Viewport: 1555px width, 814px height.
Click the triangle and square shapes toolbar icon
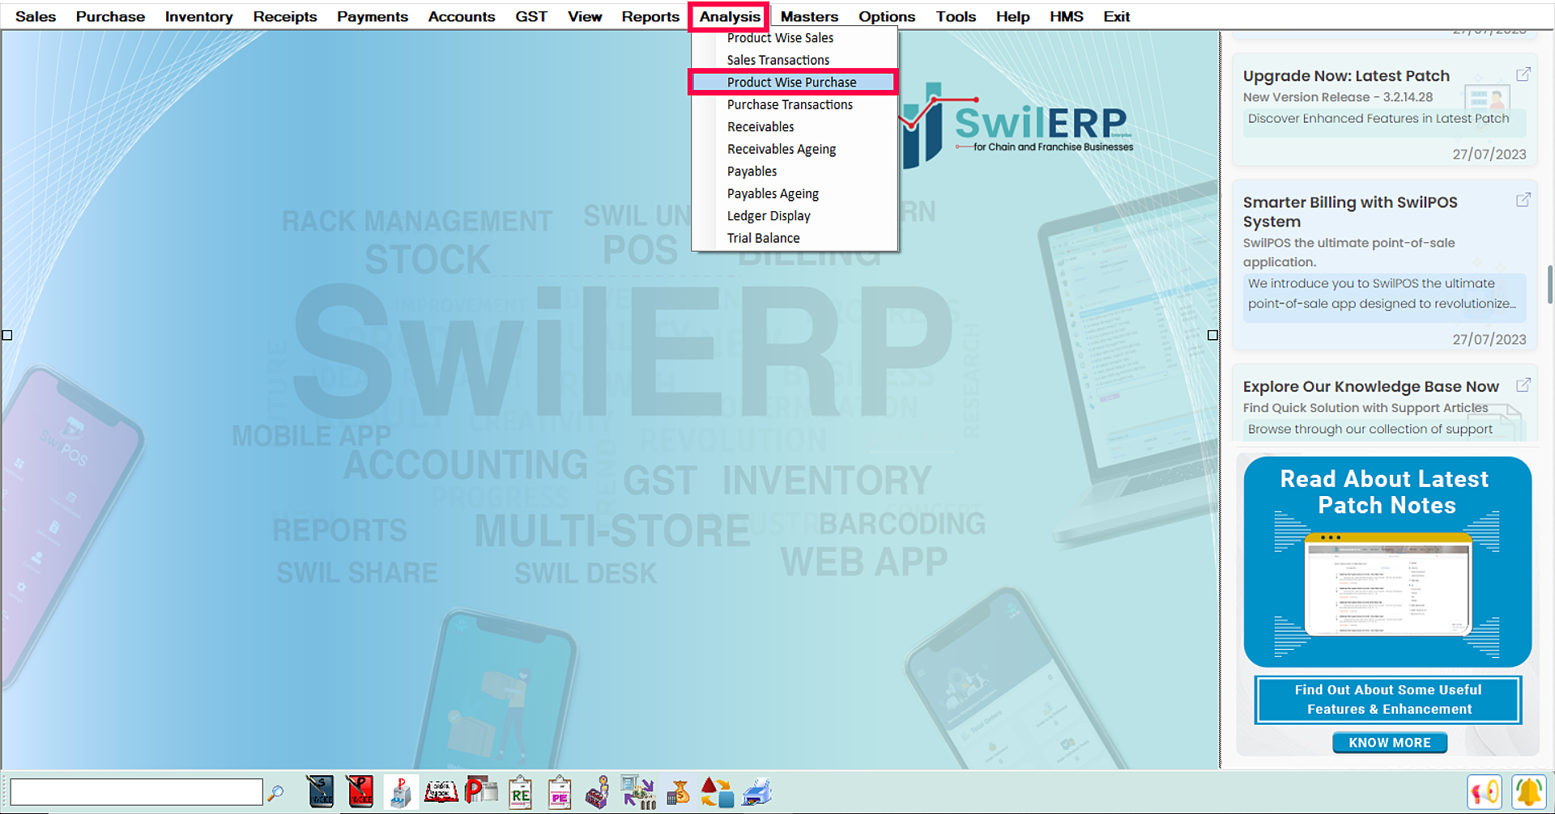click(x=717, y=792)
